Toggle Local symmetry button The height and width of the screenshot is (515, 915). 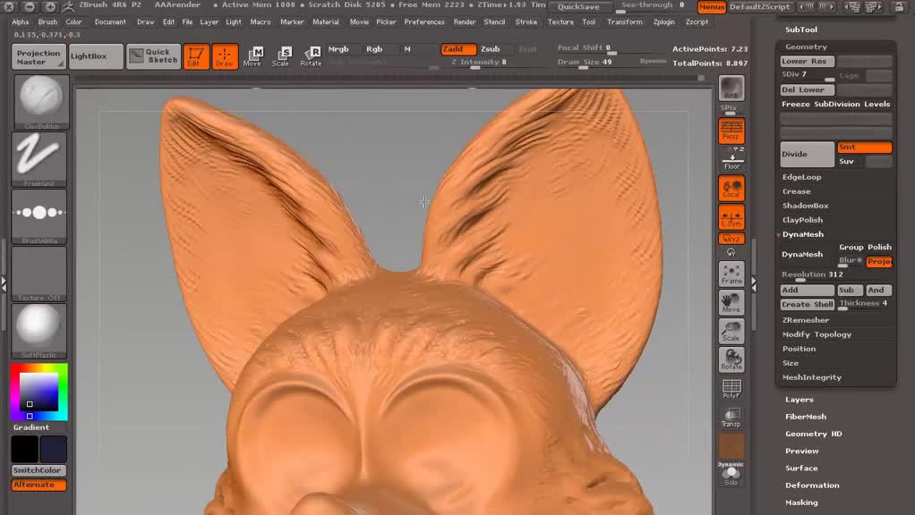[731, 189]
